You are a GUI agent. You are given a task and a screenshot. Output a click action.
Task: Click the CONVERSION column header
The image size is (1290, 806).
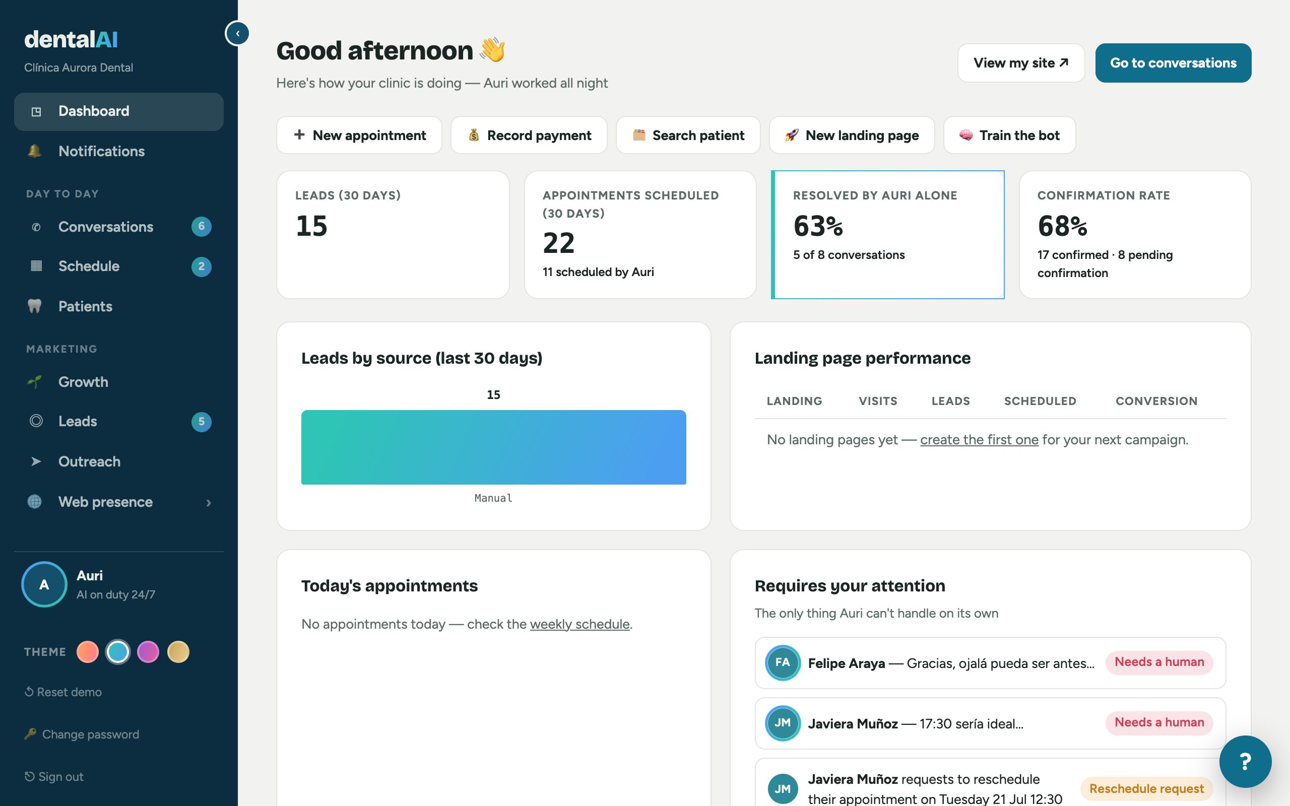click(x=1156, y=401)
